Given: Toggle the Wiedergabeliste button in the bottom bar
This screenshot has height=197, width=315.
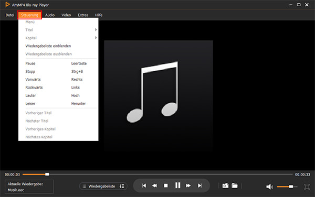Looking at the screenshot, I should tap(103, 186).
